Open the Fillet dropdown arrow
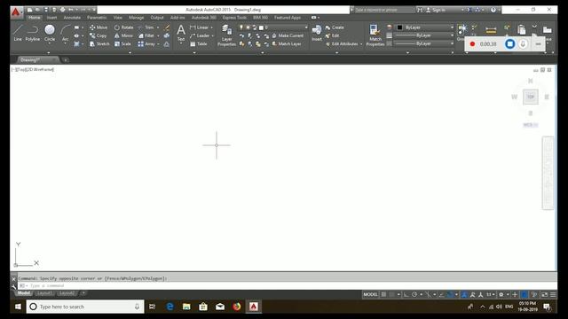Viewport: 568px width, 319px height. pos(158,35)
